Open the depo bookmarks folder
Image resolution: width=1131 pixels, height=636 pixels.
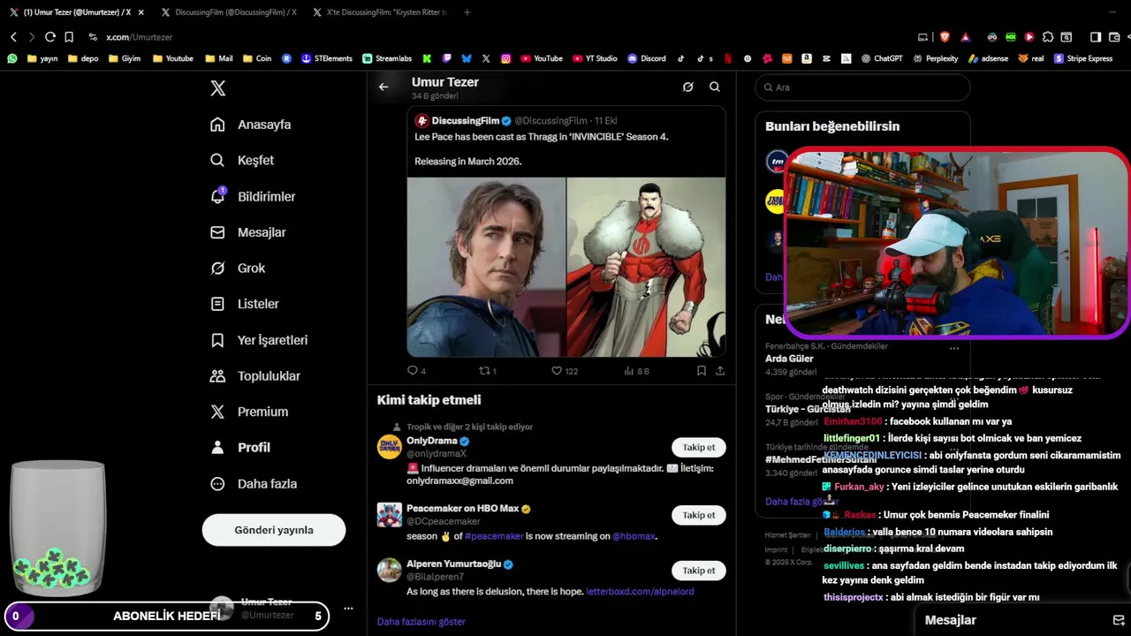pos(82,58)
